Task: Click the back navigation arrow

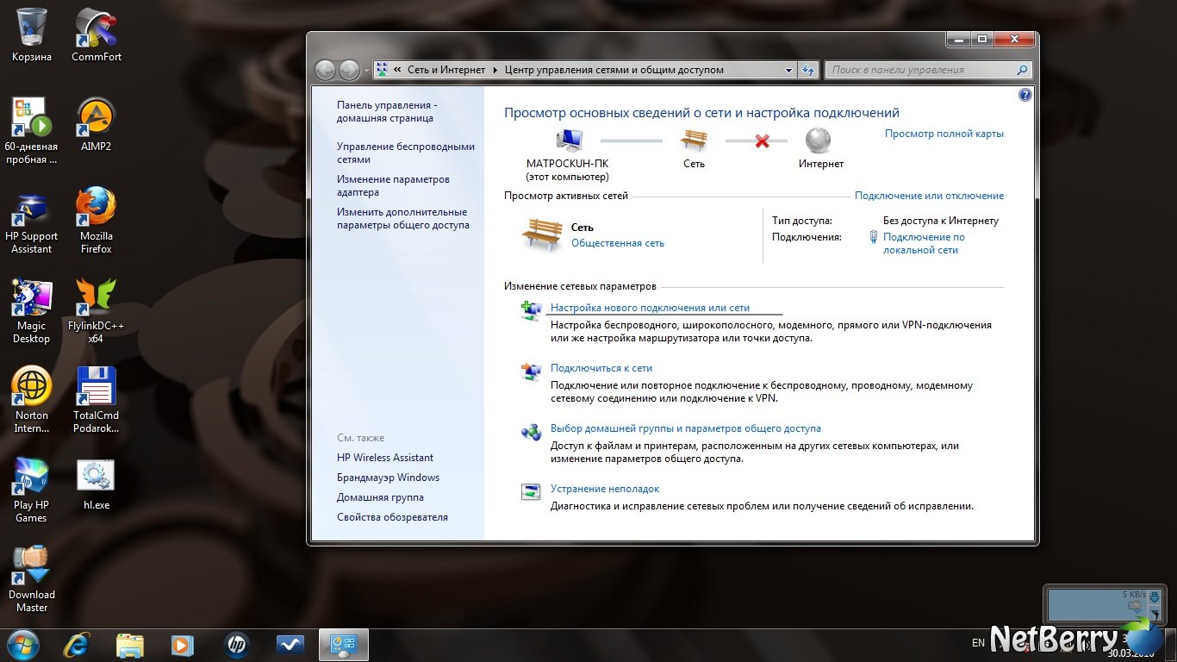Action: (x=326, y=70)
